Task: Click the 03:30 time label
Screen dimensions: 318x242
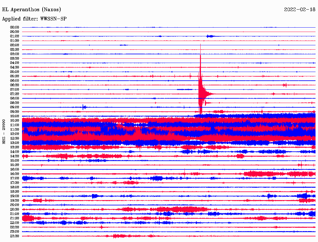Action: pos(15,59)
